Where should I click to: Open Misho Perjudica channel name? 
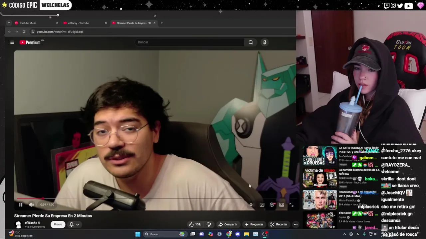348,200
